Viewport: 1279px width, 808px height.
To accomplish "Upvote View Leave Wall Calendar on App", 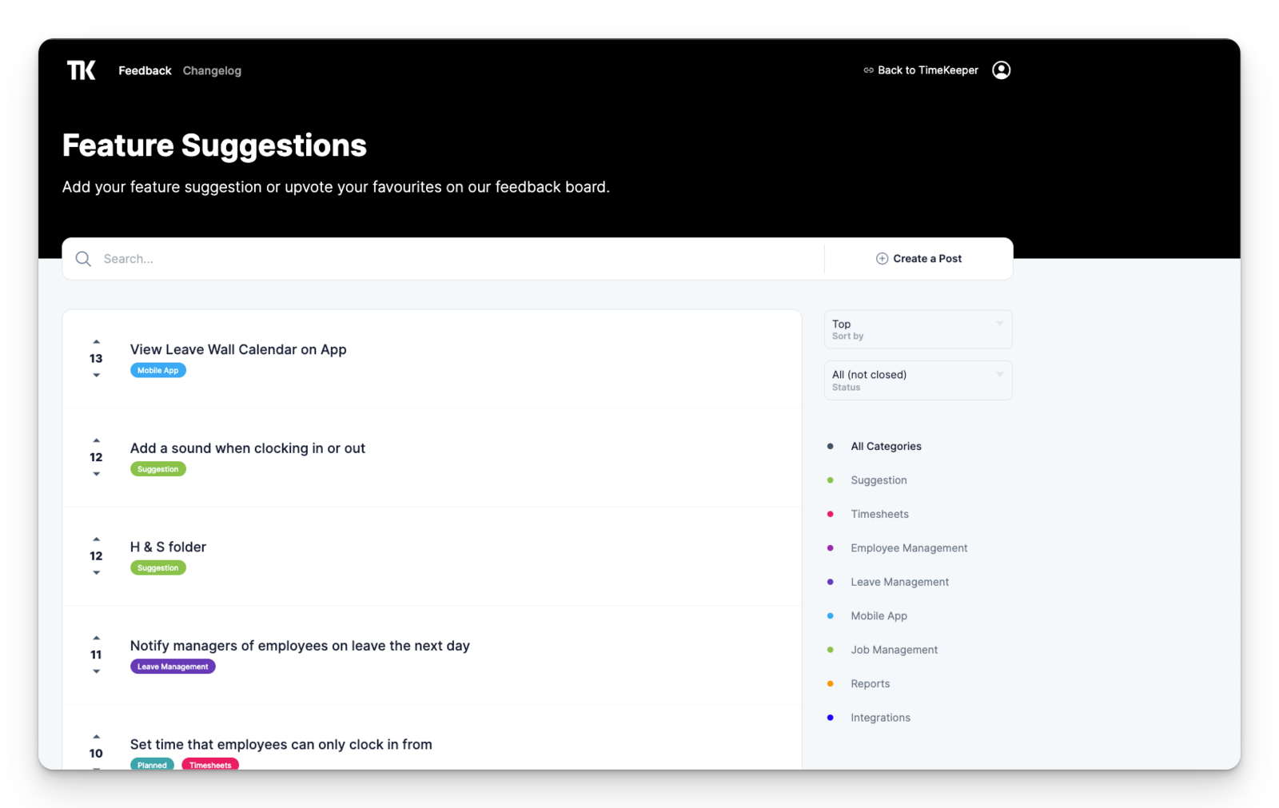I will 96,342.
